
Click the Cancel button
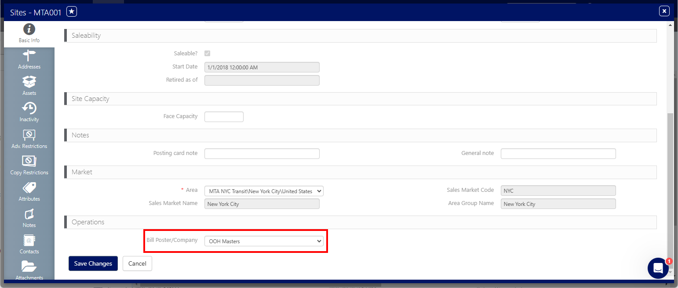137,263
